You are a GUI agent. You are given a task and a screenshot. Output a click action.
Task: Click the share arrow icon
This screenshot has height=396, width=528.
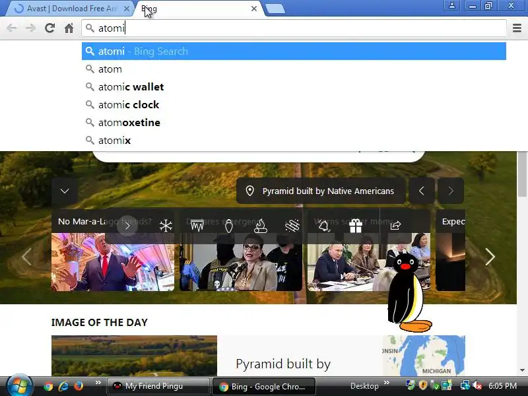click(x=395, y=225)
